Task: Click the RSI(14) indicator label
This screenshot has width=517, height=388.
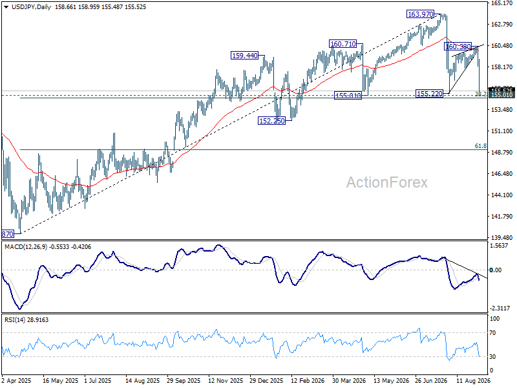Action: pyautogui.click(x=15, y=319)
